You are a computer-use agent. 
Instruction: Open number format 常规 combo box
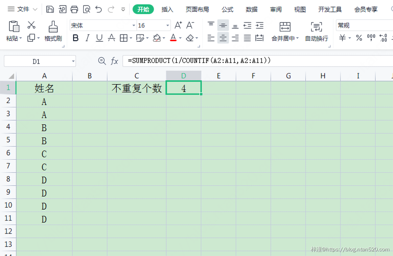pos(364,25)
